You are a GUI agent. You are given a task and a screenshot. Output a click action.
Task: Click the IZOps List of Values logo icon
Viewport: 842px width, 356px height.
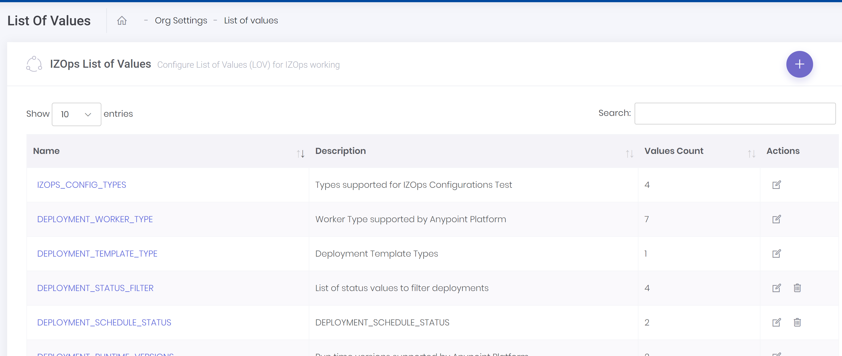pos(34,64)
